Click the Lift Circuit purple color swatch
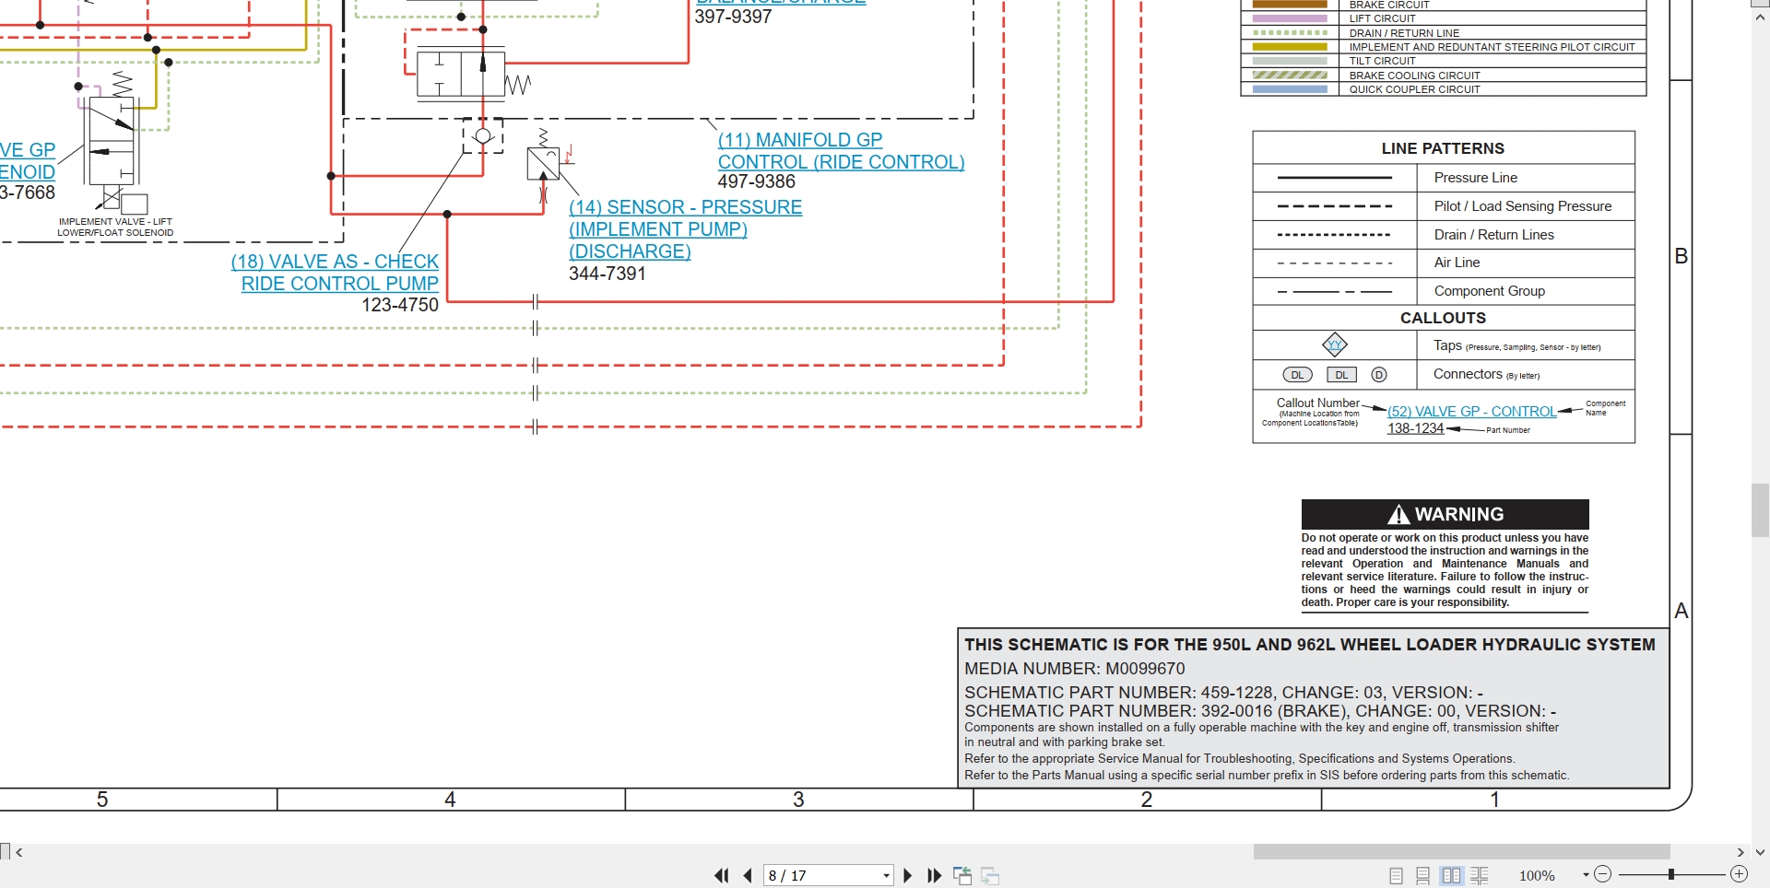 pos(1290,18)
